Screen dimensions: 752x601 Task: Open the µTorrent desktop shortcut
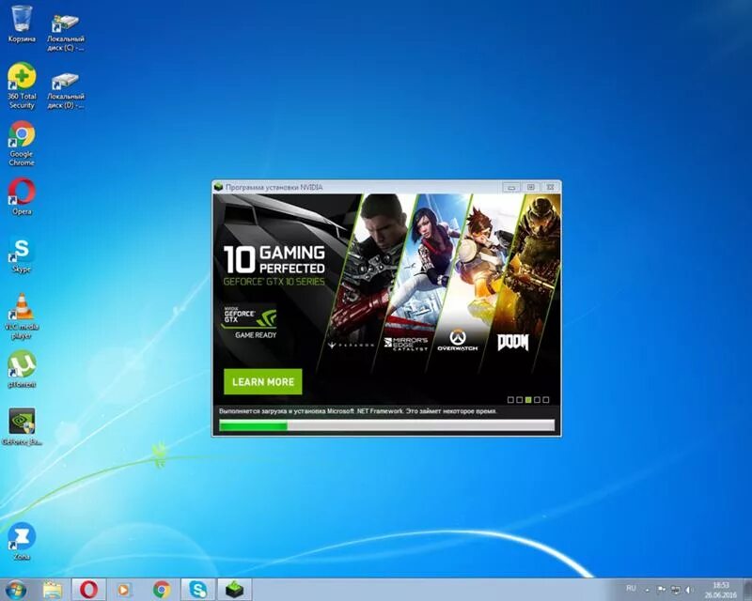[22, 368]
